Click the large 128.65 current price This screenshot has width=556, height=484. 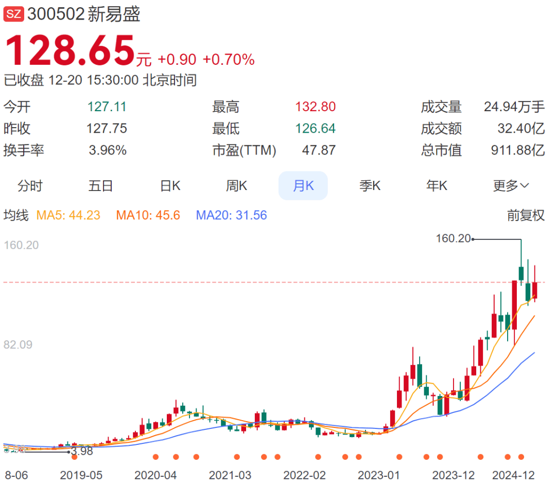pos(69,50)
